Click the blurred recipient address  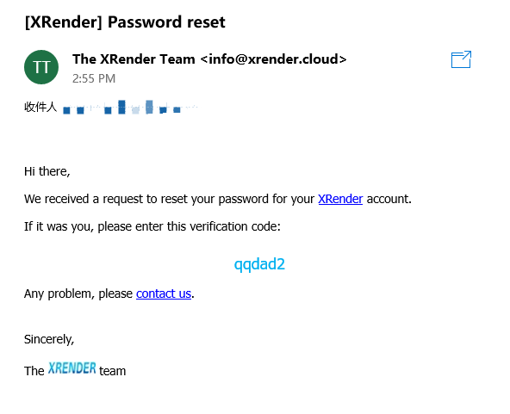point(130,108)
